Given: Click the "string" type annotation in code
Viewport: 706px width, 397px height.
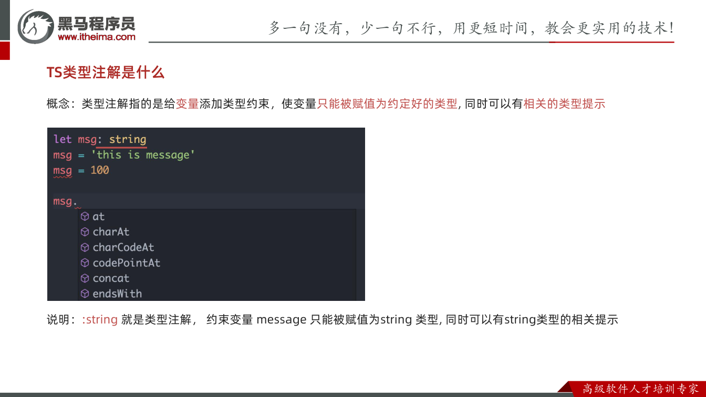Looking at the screenshot, I should click(x=128, y=140).
